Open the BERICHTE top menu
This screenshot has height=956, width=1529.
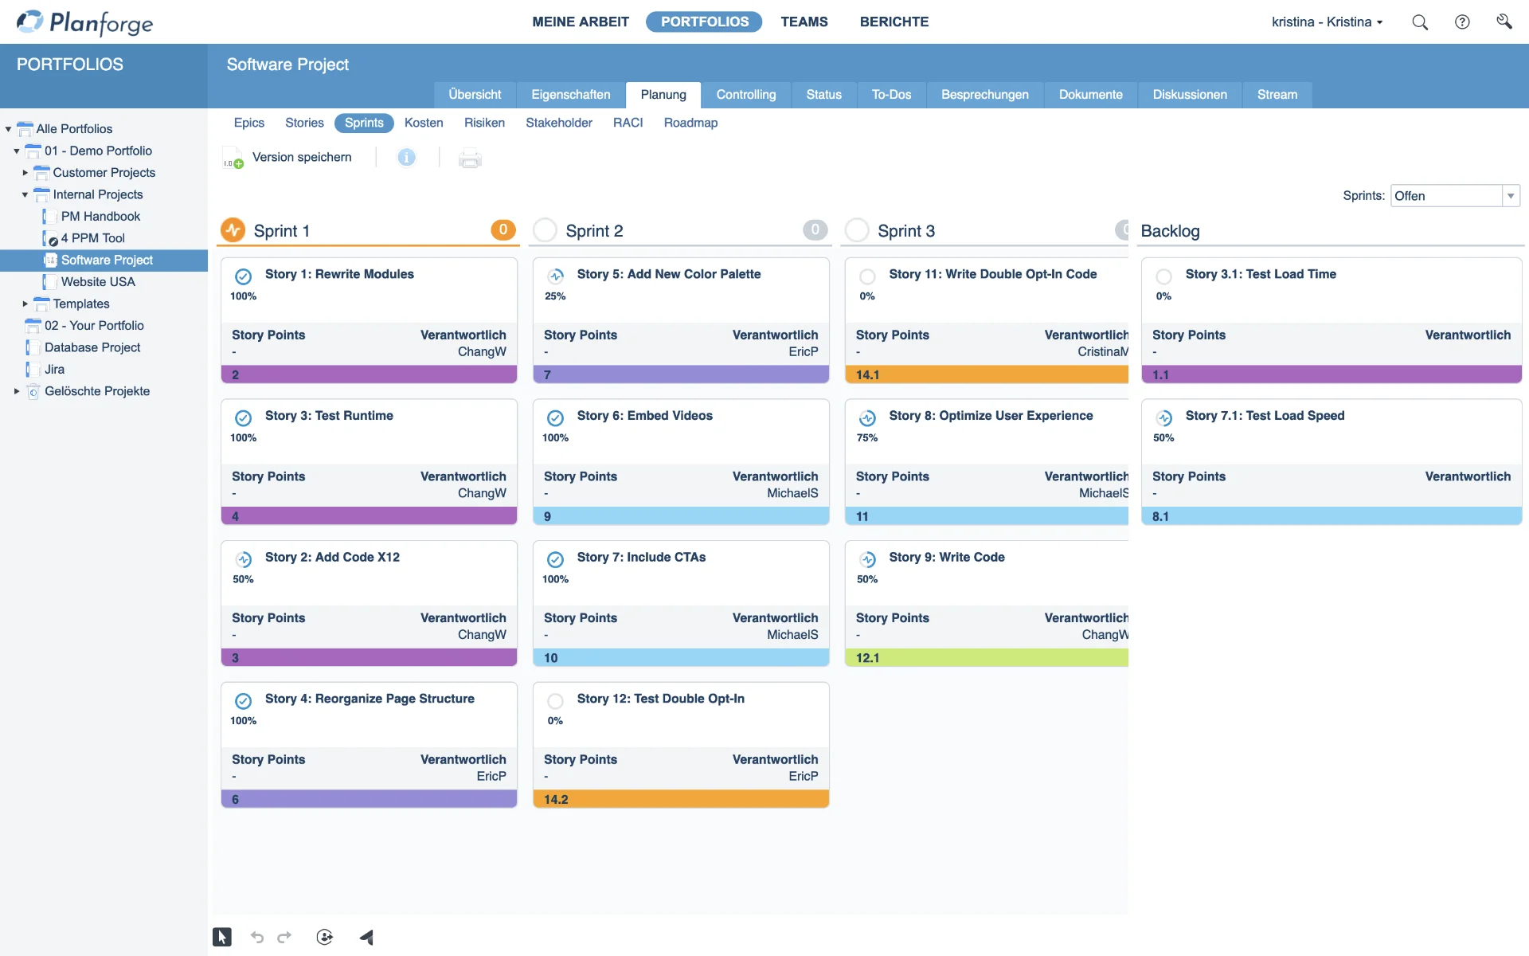[x=894, y=22]
